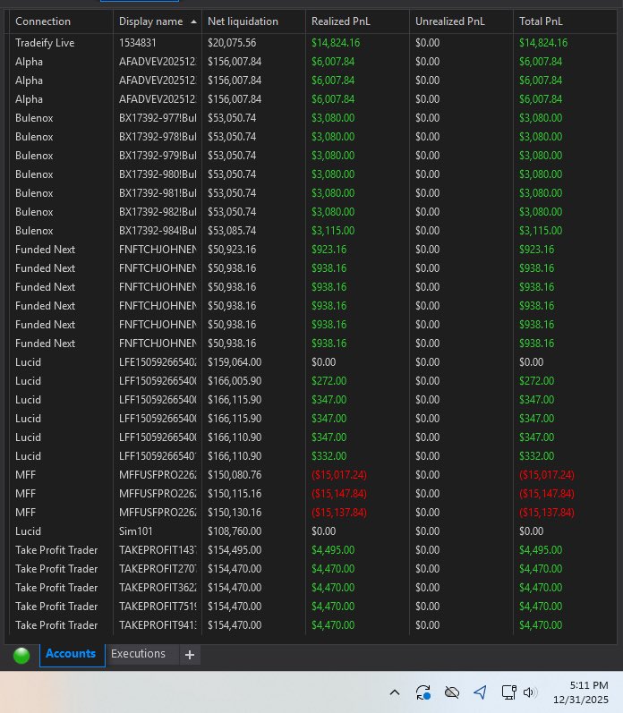623x713 pixels.
Task: Select account BX17392-979!Bul
Action: pyautogui.click(x=158, y=156)
